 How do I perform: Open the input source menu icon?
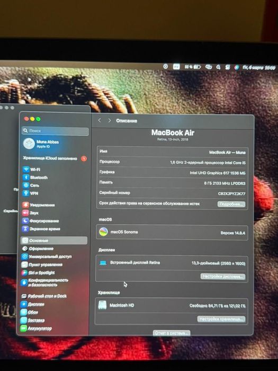[x=176, y=67]
